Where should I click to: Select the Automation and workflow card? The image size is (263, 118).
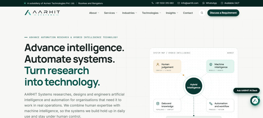pos(220,105)
